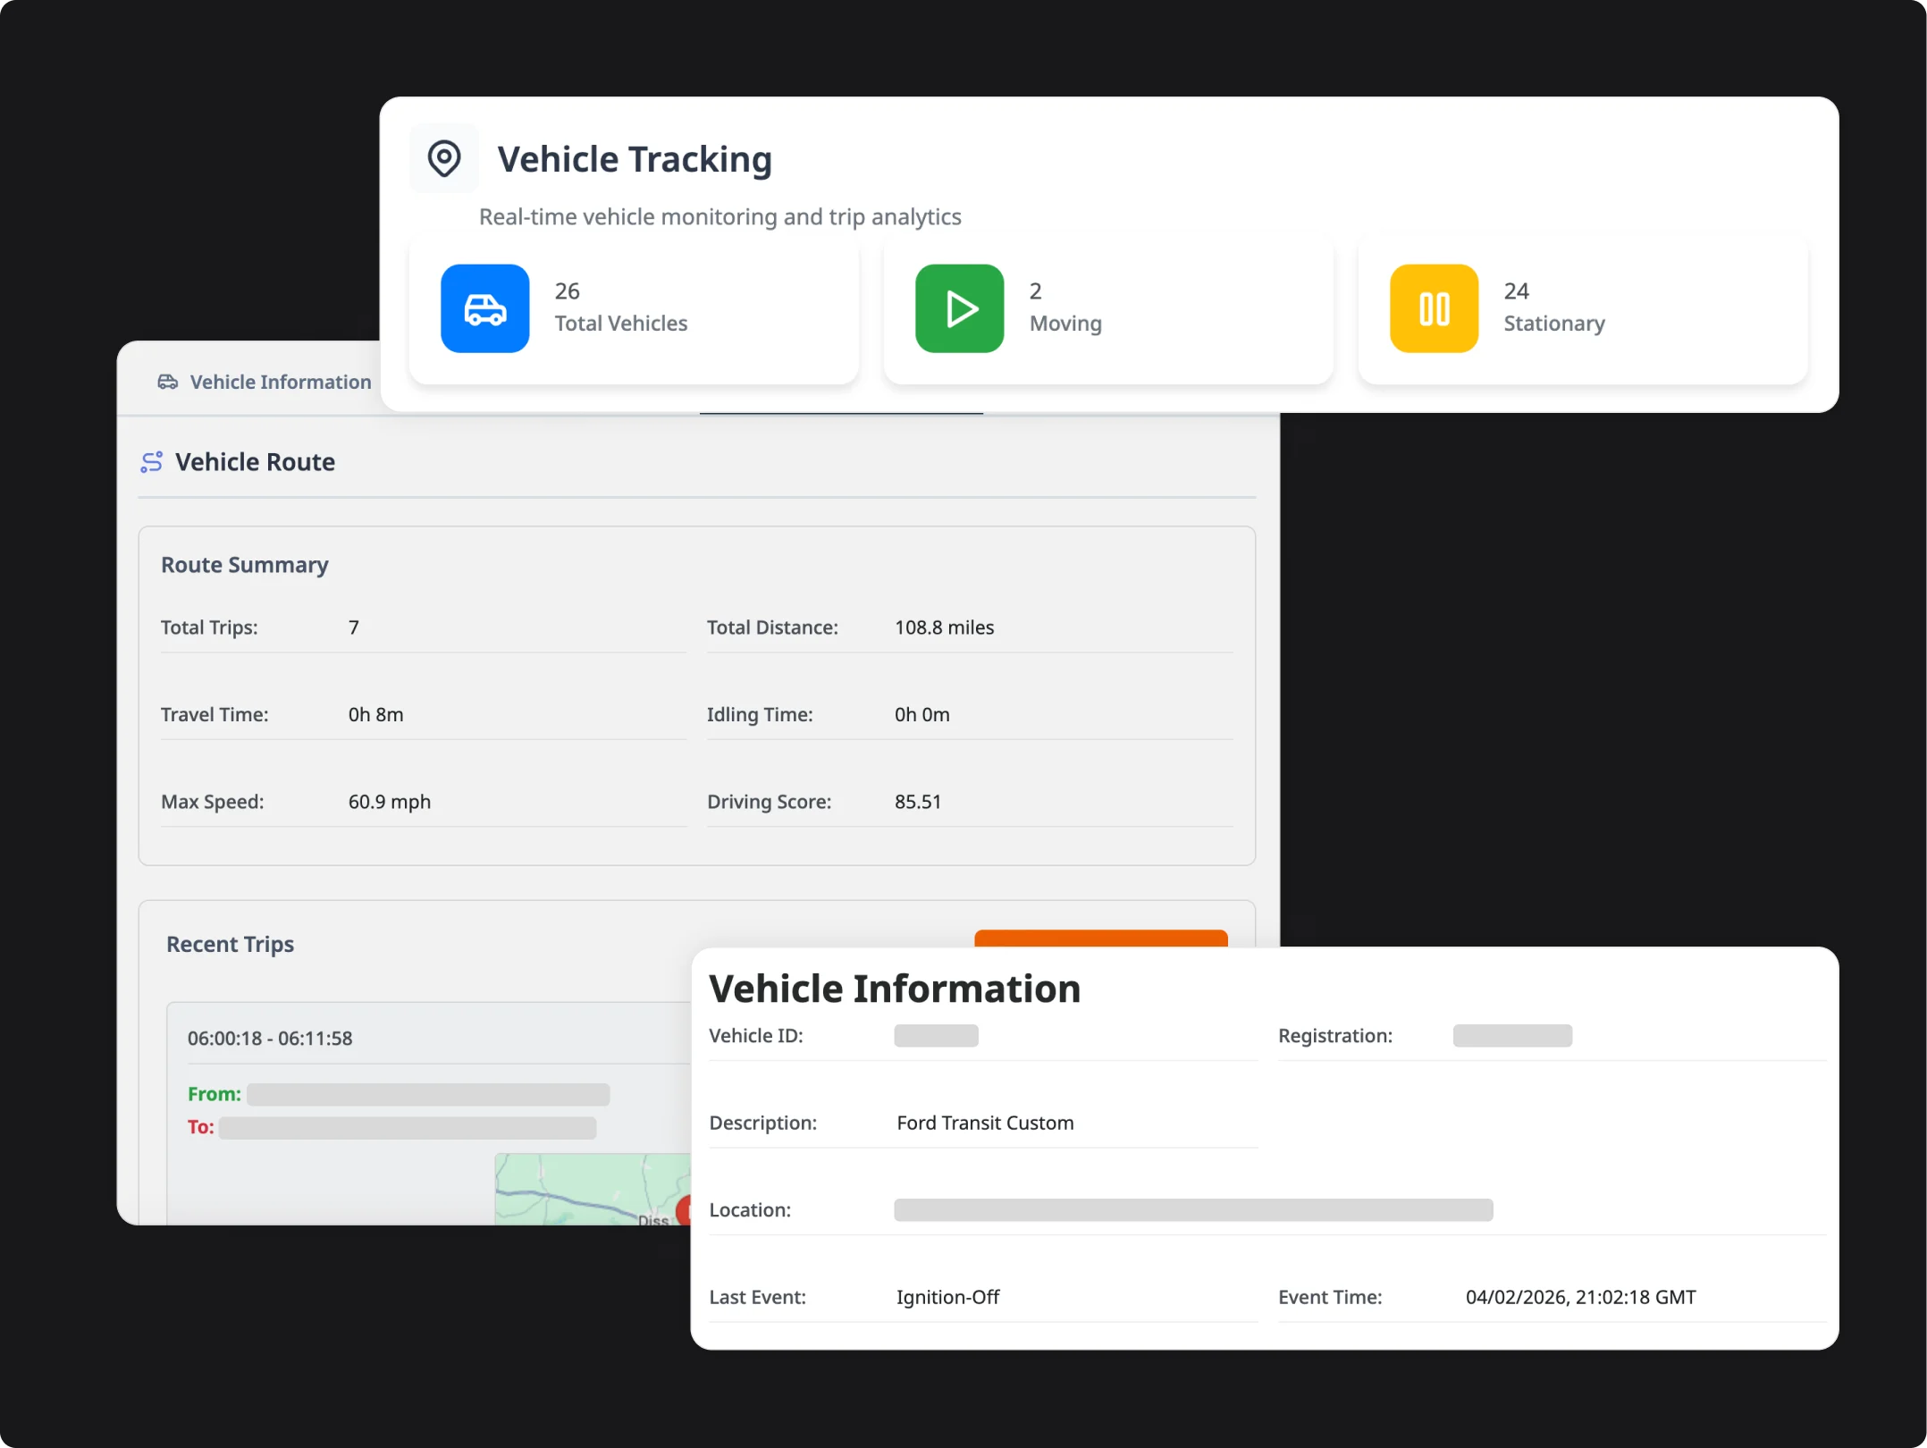Open the Total Vehicles summary card
1927x1448 pixels.
click(633, 309)
